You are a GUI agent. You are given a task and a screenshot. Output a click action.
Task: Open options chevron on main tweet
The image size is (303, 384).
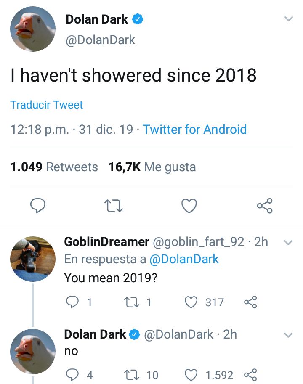288,19
